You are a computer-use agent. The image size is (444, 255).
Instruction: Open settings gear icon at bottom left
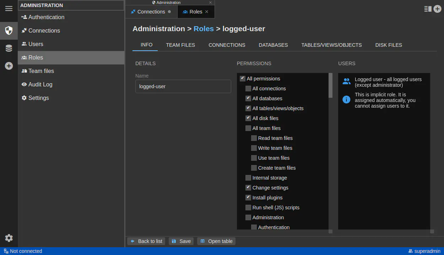click(9, 238)
